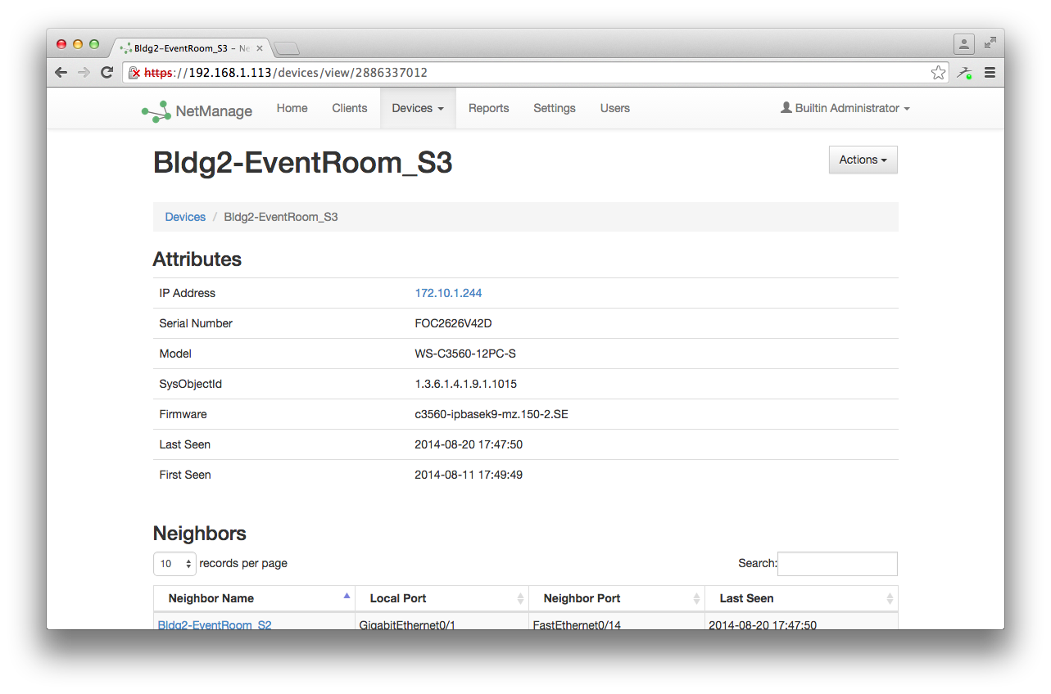Open the Chrome hamburger menu
This screenshot has height=694, width=1051.
(x=990, y=73)
